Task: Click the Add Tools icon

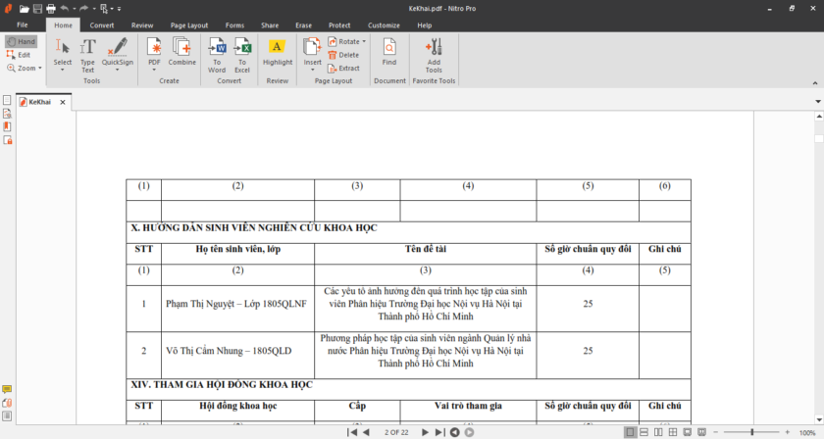Action: pyautogui.click(x=434, y=51)
